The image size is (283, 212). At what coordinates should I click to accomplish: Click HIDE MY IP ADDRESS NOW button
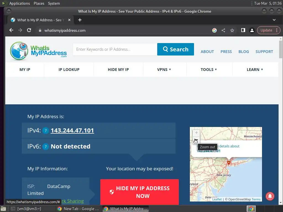pyautogui.click(x=140, y=192)
